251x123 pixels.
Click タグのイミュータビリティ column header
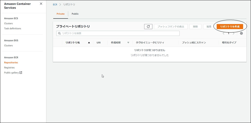[x=150, y=43]
